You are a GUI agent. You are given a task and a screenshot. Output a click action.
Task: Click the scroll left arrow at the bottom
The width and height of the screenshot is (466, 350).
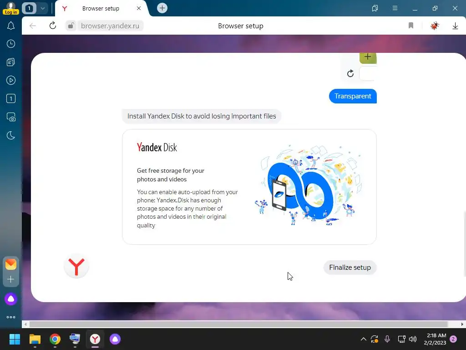25,324
